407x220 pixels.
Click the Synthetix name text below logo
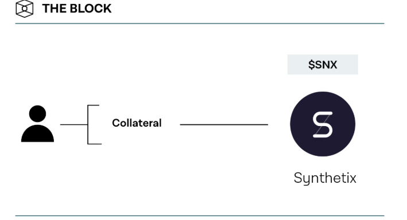point(325,178)
